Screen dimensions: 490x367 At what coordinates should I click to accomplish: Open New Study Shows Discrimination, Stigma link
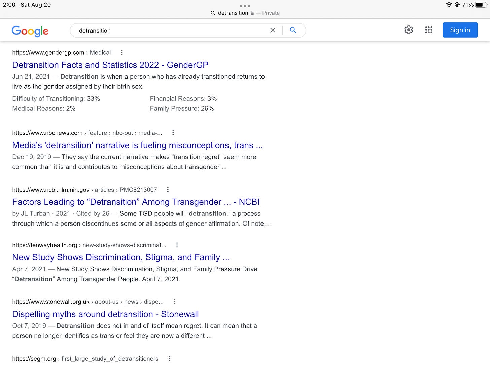point(121,257)
